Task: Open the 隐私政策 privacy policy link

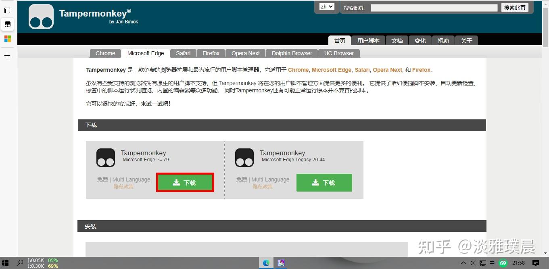Action: tap(123, 186)
